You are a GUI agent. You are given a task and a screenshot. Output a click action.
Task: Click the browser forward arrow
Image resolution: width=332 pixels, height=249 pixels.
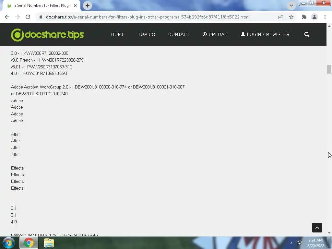[x=18, y=17]
